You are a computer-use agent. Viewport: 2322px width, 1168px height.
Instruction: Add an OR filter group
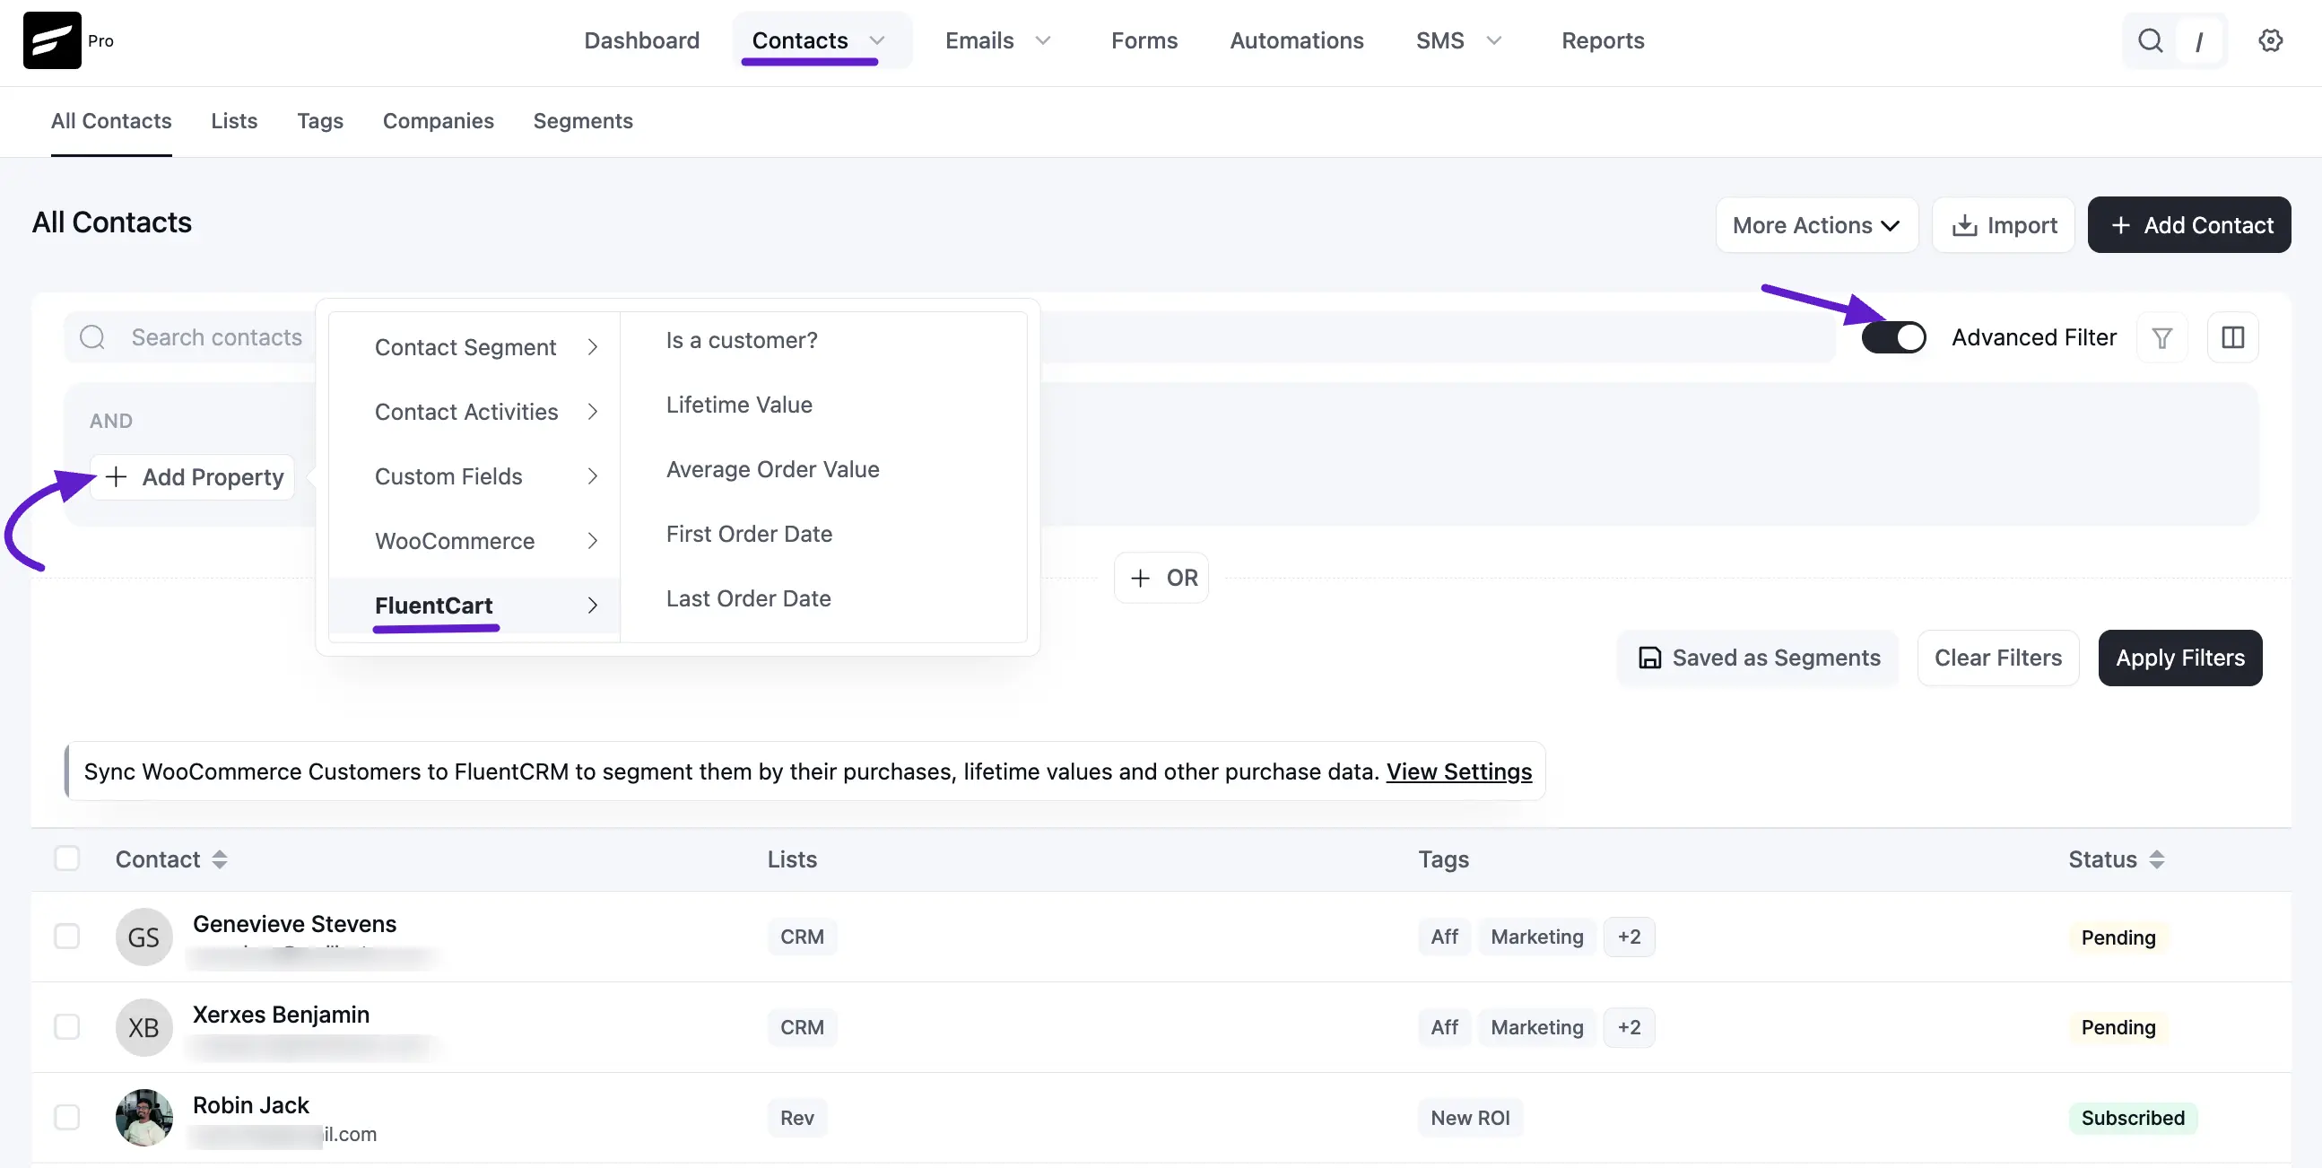point(1161,577)
